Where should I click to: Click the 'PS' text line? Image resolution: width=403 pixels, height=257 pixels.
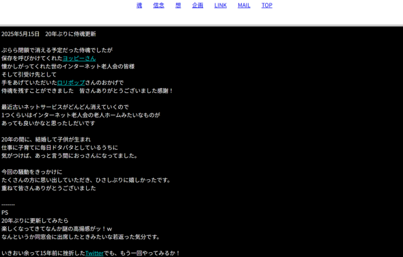(5, 213)
